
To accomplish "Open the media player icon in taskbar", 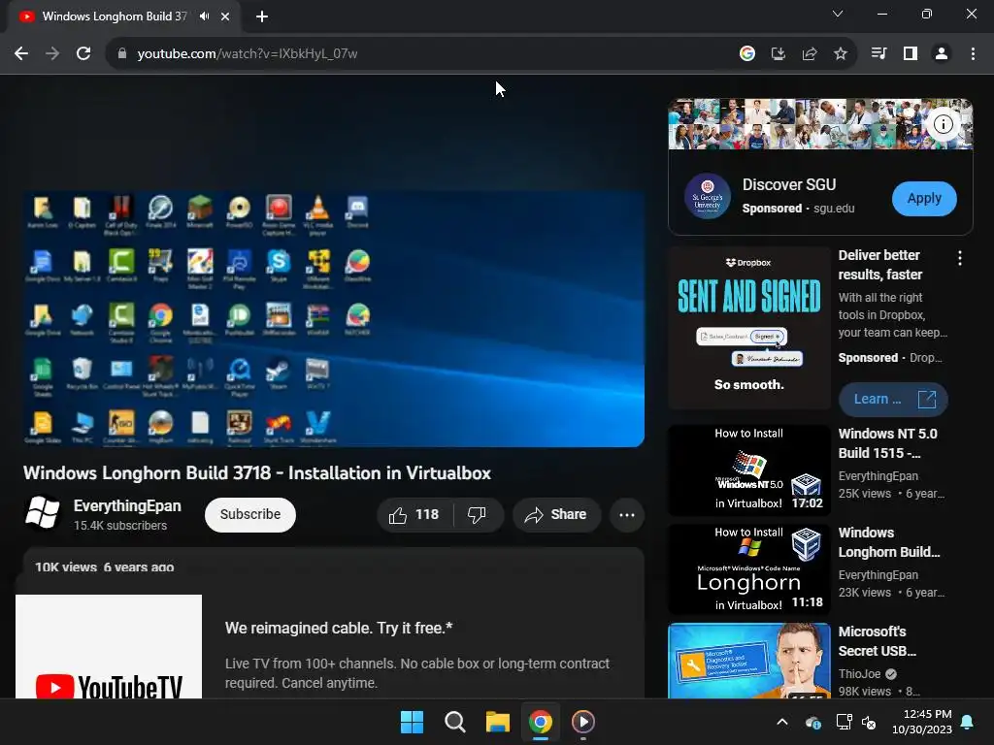I will [x=583, y=722].
